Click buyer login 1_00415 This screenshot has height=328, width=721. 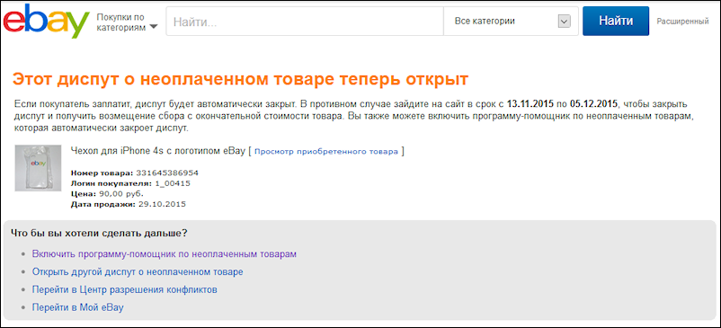[x=172, y=183]
